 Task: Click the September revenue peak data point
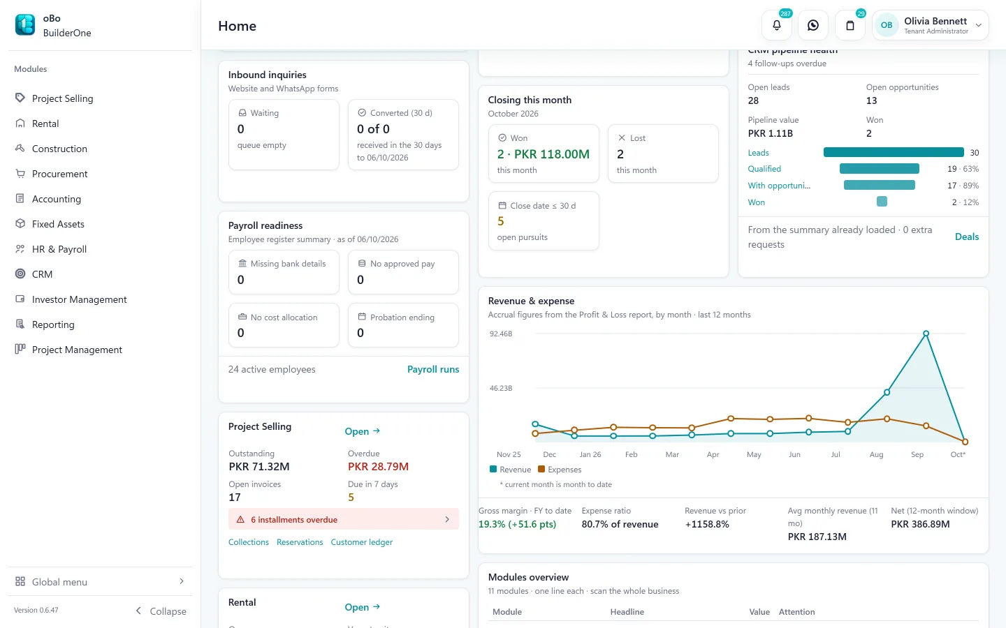pos(926,334)
